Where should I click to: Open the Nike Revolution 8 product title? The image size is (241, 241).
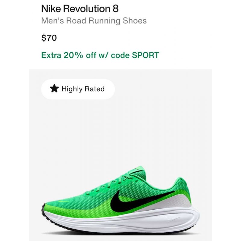pyautogui.click(x=80, y=9)
